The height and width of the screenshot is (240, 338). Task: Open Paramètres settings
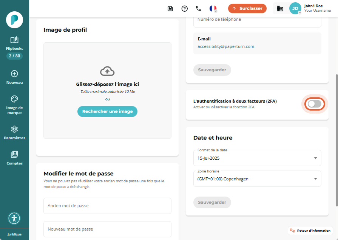pos(14,133)
